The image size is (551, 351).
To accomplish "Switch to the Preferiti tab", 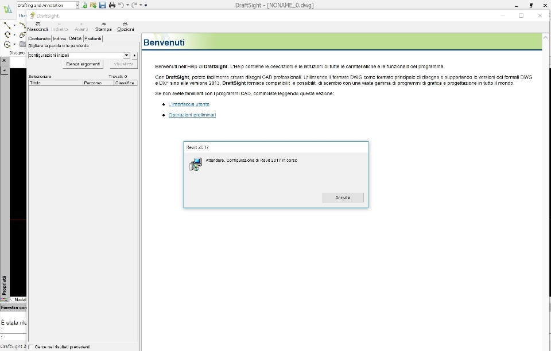I will pos(93,38).
